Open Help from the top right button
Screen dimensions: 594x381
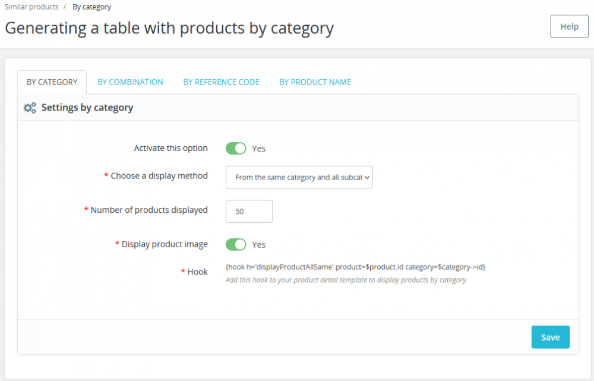pyautogui.click(x=568, y=26)
